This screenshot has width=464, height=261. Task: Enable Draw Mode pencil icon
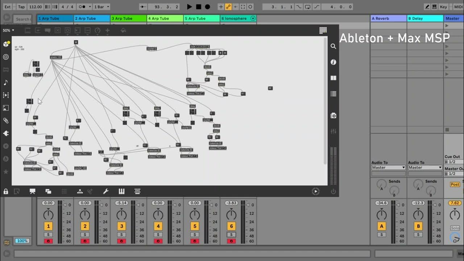tap(427, 7)
